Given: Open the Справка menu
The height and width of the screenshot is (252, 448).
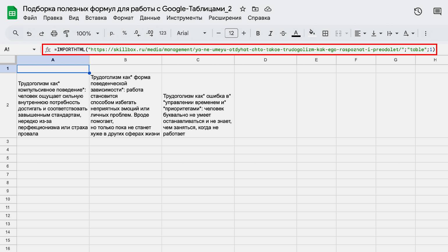Looking at the screenshot, I should coord(259,18).
